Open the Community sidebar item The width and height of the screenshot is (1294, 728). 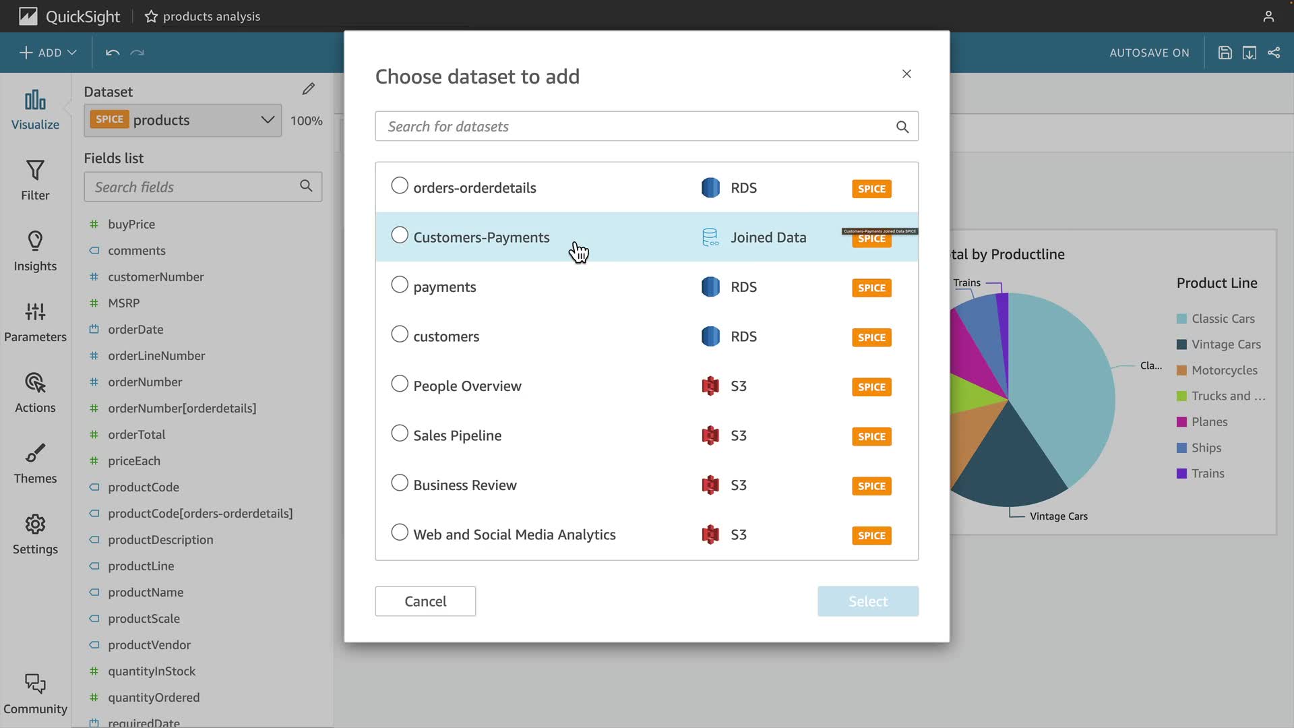point(35,694)
